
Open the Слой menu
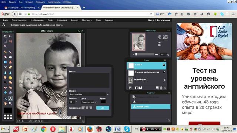click(x=50, y=20)
